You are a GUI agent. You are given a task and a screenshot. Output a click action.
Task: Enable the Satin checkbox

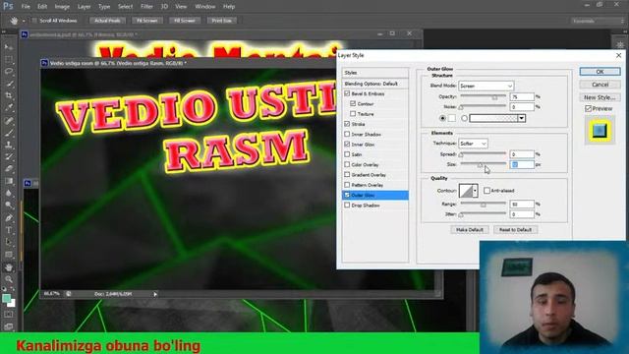click(347, 154)
